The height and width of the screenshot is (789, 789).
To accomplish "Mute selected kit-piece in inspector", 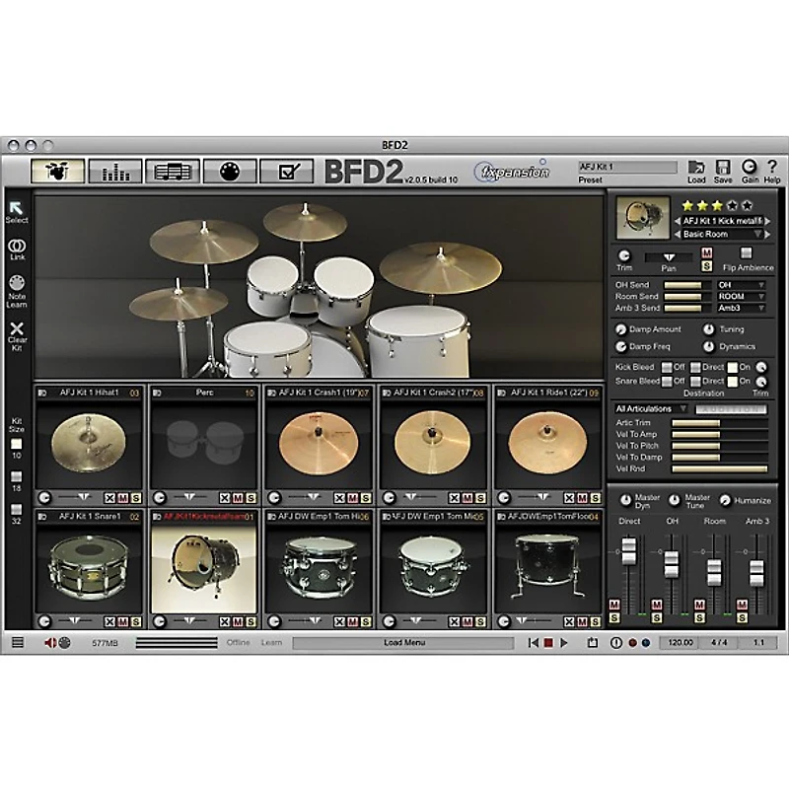I will [x=707, y=253].
